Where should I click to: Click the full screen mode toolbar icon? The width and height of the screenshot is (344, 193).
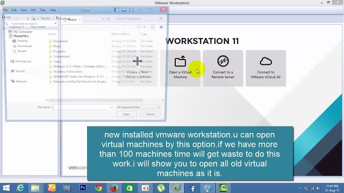point(131,10)
